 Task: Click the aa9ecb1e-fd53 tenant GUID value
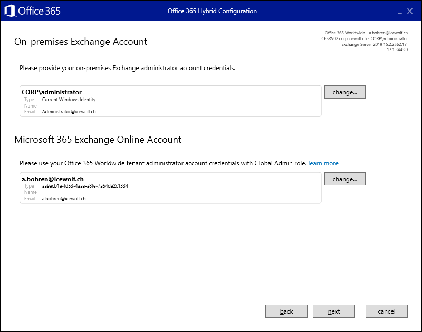85,186
